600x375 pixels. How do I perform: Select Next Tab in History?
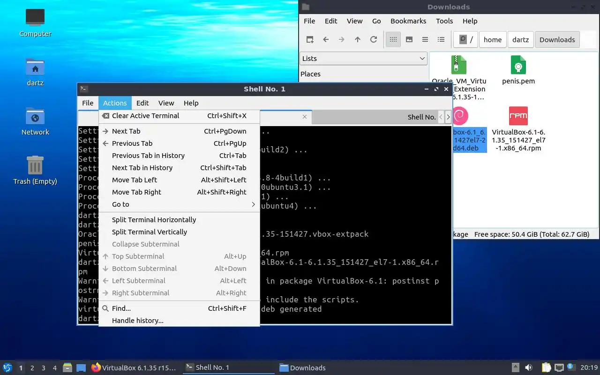179,168
